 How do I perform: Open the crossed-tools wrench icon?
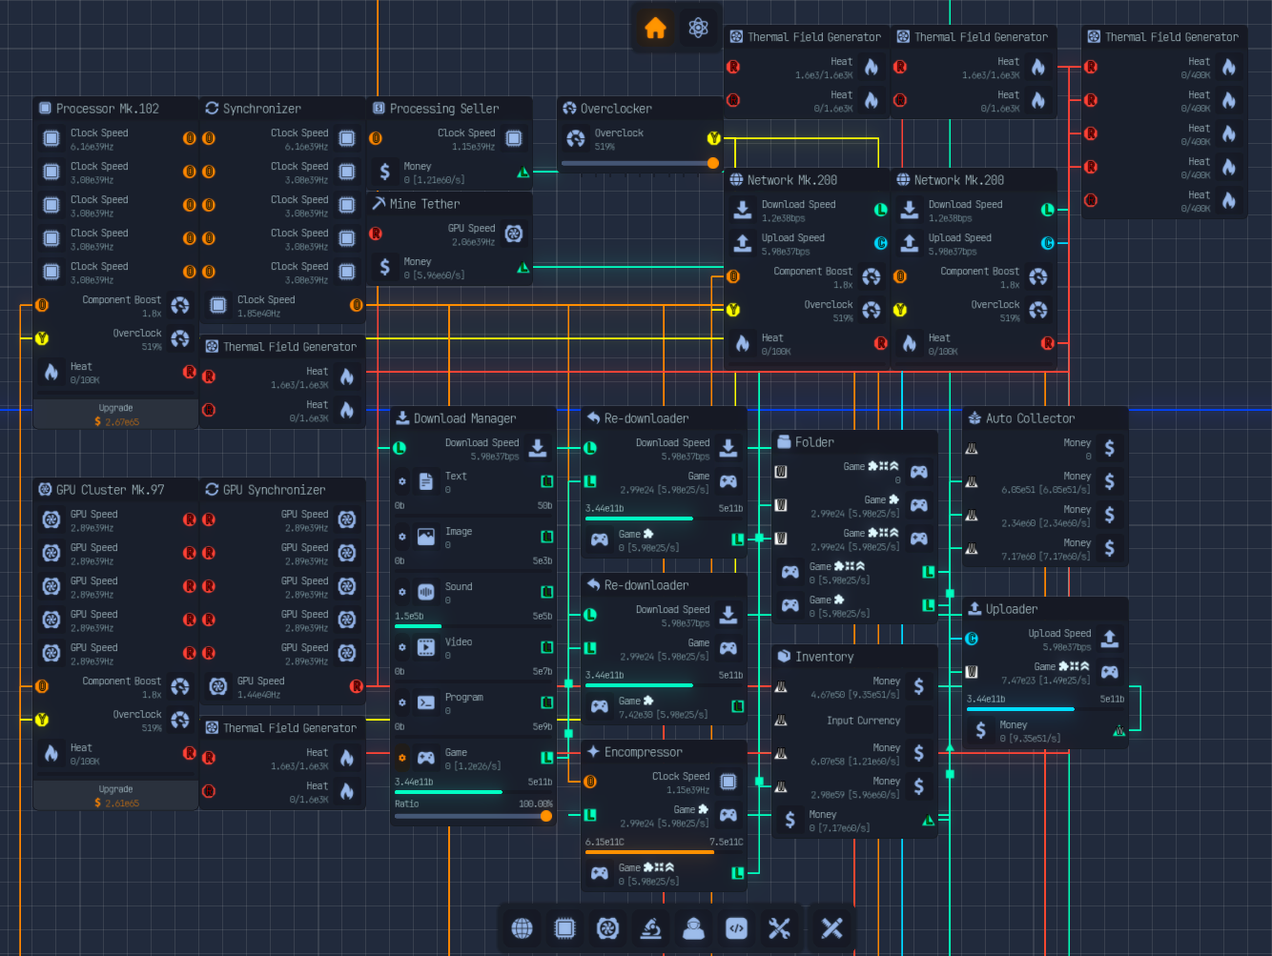[x=779, y=928]
